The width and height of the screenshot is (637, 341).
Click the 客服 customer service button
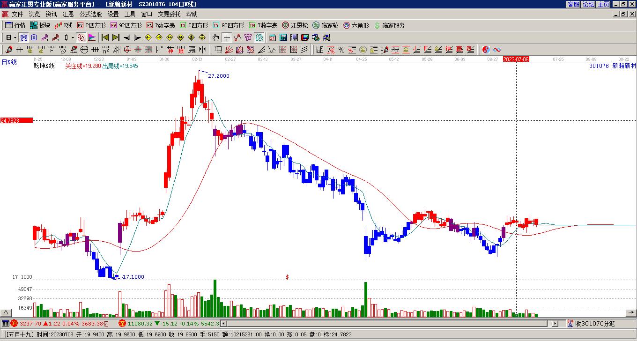tap(574, 4)
